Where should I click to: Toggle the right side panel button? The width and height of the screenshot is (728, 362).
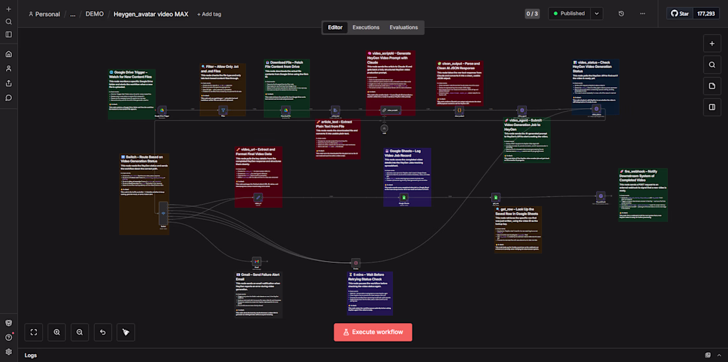[711, 107]
